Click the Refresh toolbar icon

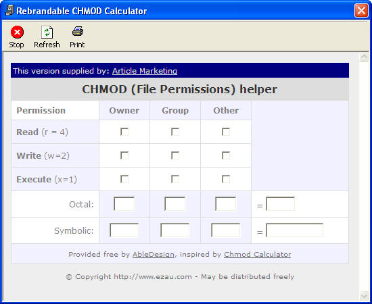[x=47, y=32]
